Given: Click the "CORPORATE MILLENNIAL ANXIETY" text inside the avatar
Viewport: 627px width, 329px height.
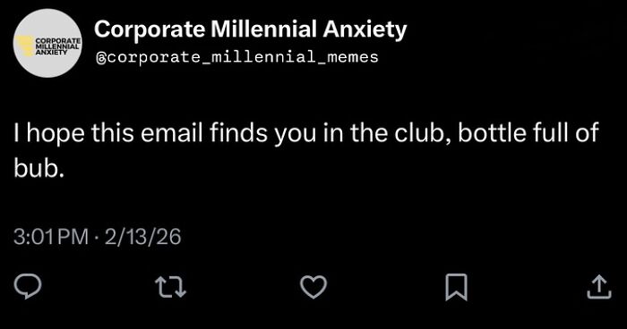Looking at the screenshot, I should point(57,46).
